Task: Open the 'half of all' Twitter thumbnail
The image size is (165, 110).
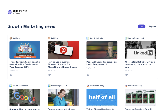Action: point(102,97)
